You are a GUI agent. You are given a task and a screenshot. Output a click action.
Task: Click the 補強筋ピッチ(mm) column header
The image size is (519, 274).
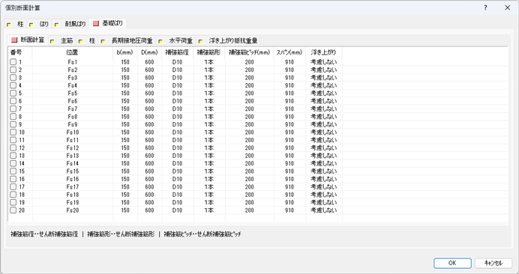click(250, 52)
